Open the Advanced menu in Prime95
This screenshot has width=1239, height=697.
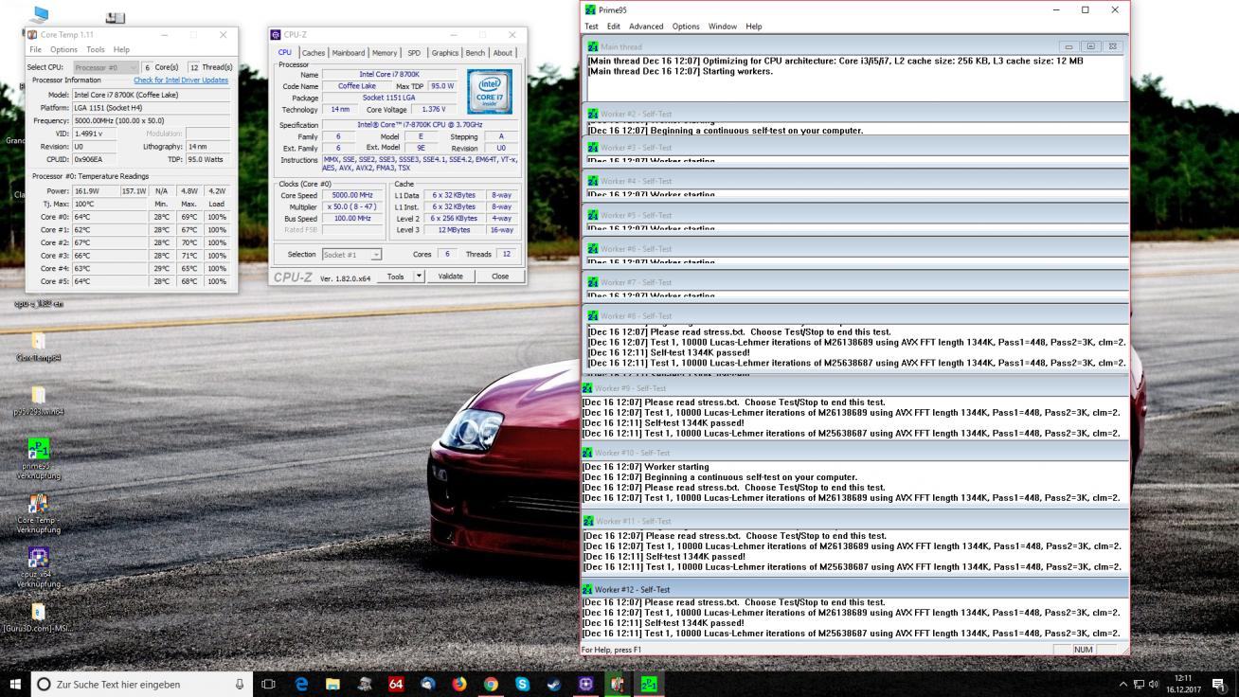pos(646,27)
